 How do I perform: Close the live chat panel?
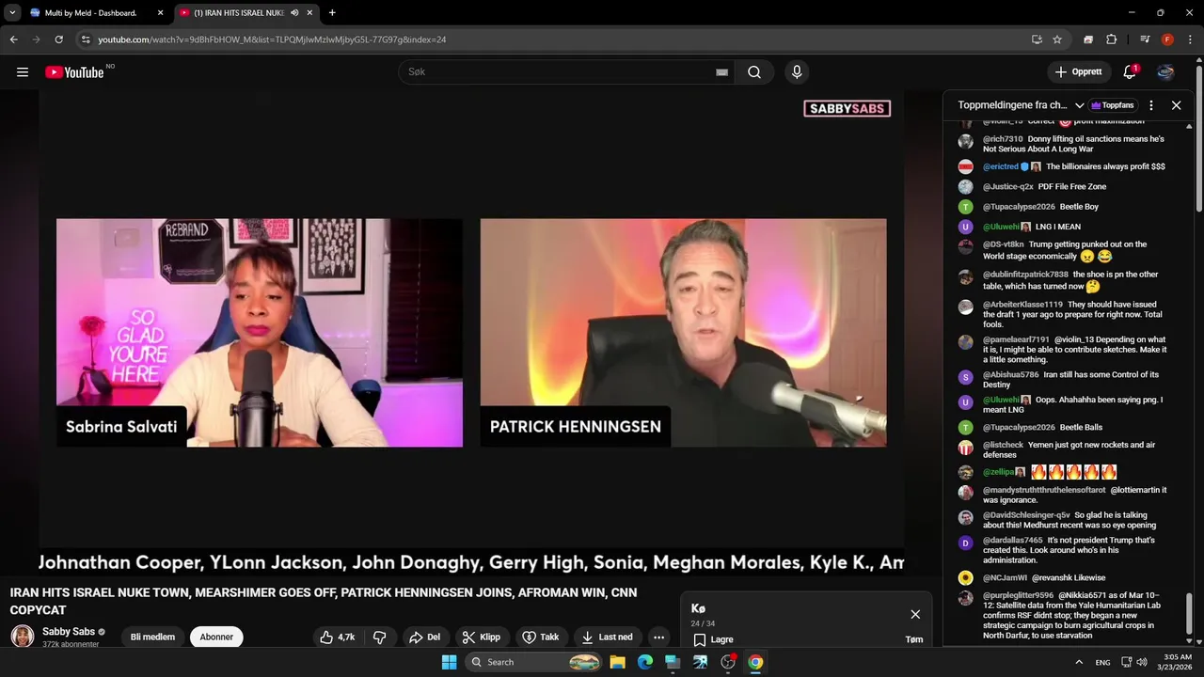tap(1176, 105)
